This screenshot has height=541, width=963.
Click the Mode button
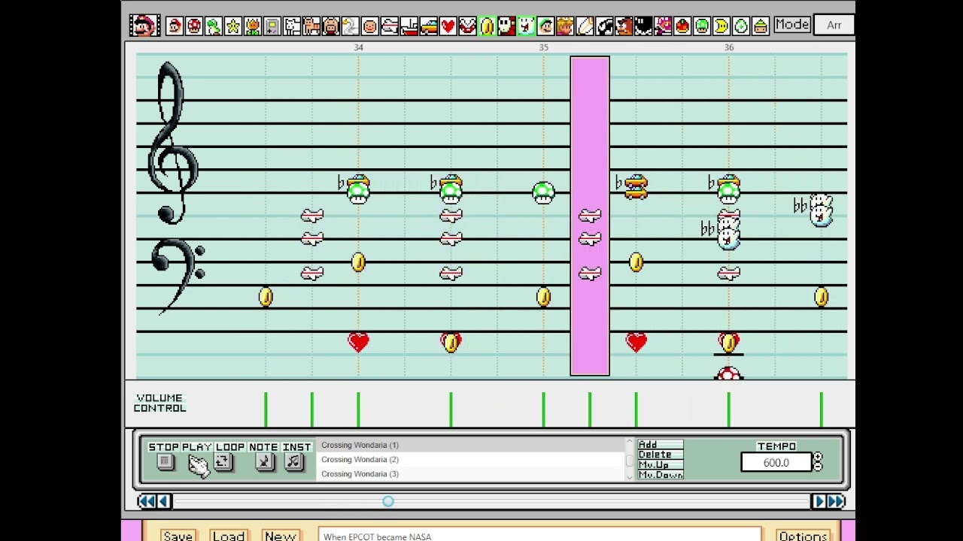coord(792,25)
